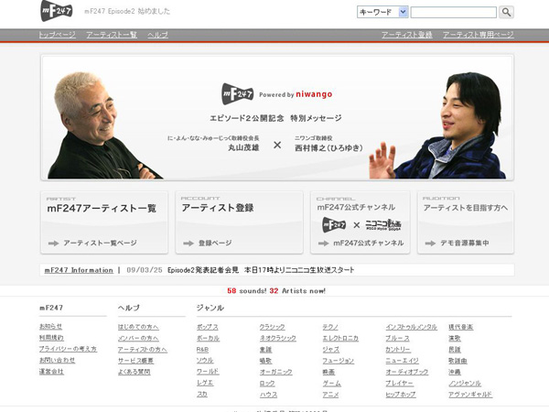The width and height of the screenshot is (549, 412).
Task: Select the ニューエイジ genre link
Action: click(402, 361)
